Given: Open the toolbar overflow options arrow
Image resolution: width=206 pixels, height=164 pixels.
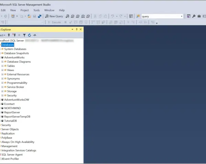Looking at the screenshot, I should [x=157, y=23].
